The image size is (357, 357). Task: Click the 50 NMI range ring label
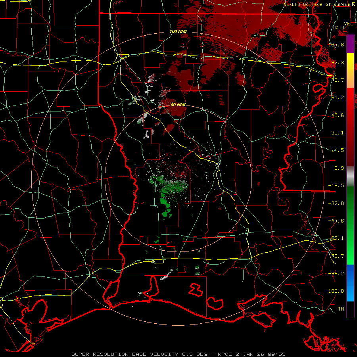click(178, 105)
